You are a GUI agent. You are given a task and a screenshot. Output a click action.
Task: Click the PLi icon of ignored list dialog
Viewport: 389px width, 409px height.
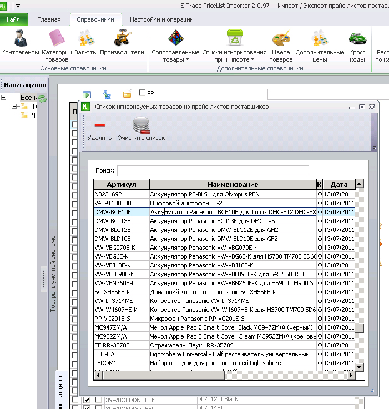coord(85,107)
